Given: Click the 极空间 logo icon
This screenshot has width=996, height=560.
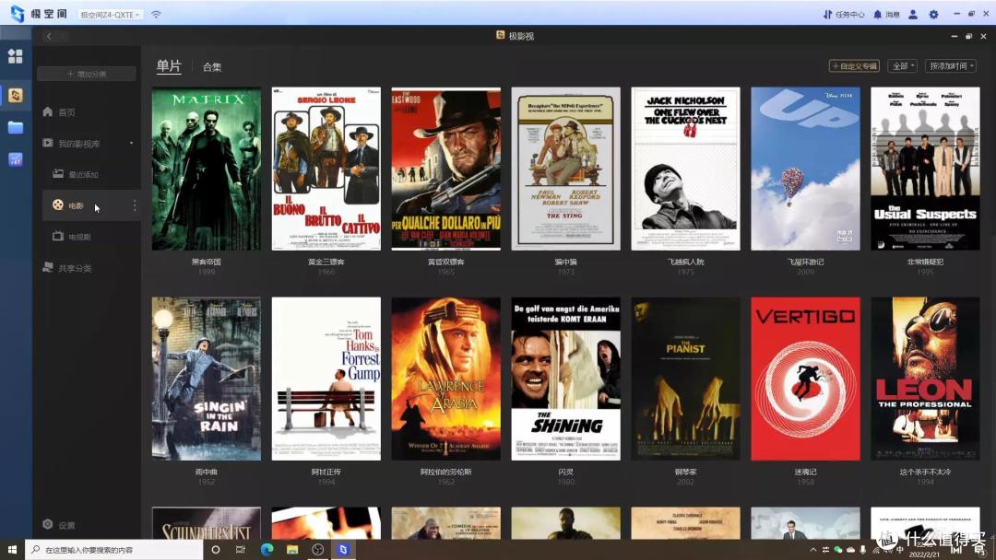Looking at the screenshot, I should (18, 13).
